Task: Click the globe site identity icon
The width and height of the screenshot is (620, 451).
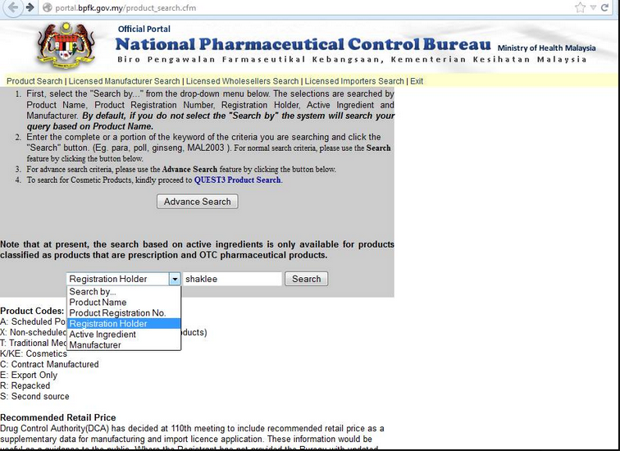Action: 47,7
